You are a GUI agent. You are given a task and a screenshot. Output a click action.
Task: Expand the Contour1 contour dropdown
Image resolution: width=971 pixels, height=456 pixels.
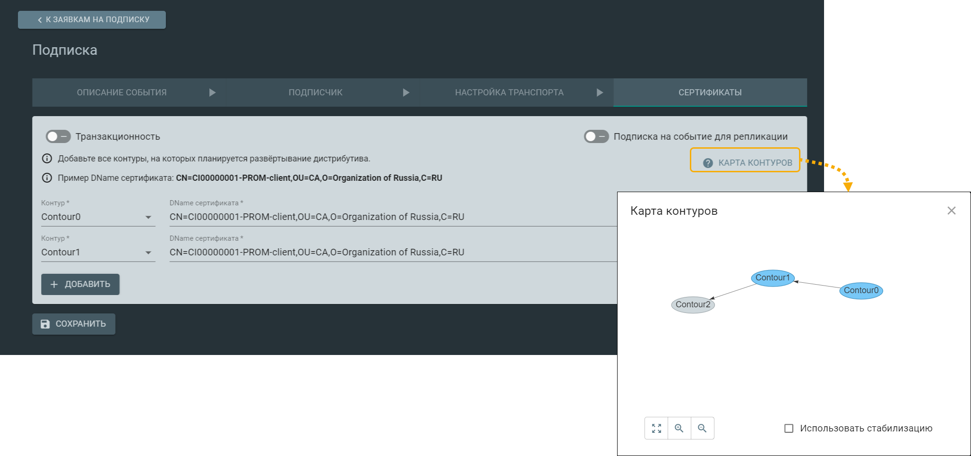(98, 253)
